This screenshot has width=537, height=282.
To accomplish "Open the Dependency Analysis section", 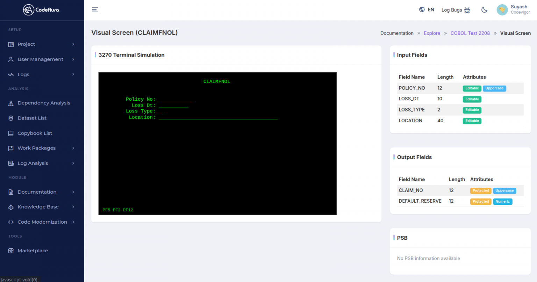I will coord(44,103).
